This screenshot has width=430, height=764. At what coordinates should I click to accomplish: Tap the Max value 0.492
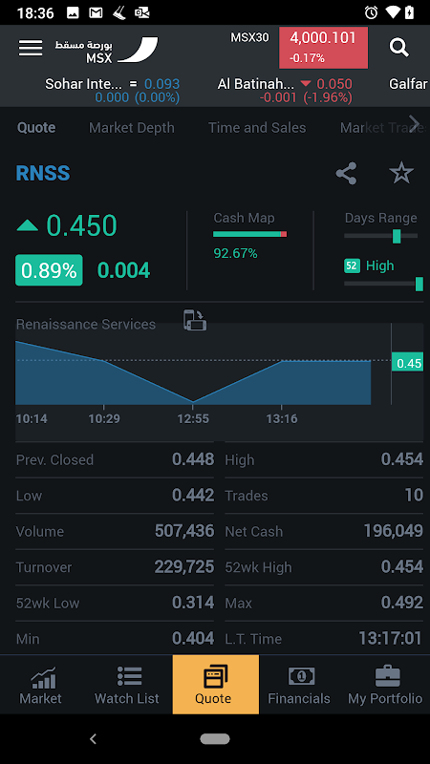(402, 603)
